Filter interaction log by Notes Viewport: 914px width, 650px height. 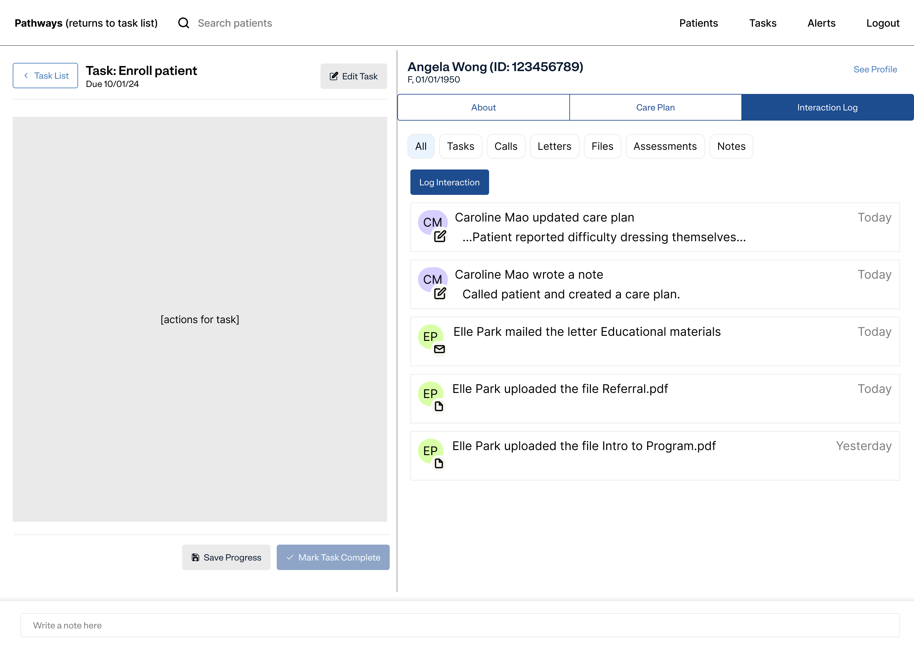click(731, 146)
